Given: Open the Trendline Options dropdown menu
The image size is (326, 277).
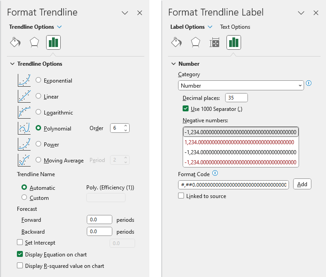Looking at the screenshot, I should click(x=59, y=27).
